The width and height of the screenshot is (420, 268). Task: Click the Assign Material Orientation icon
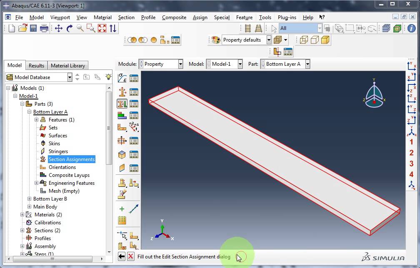click(122, 127)
